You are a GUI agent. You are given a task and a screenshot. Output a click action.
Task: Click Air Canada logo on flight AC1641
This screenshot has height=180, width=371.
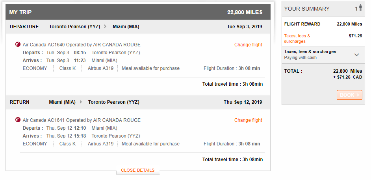[18, 120]
